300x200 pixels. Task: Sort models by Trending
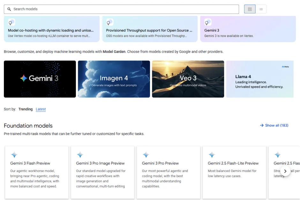[26, 109]
